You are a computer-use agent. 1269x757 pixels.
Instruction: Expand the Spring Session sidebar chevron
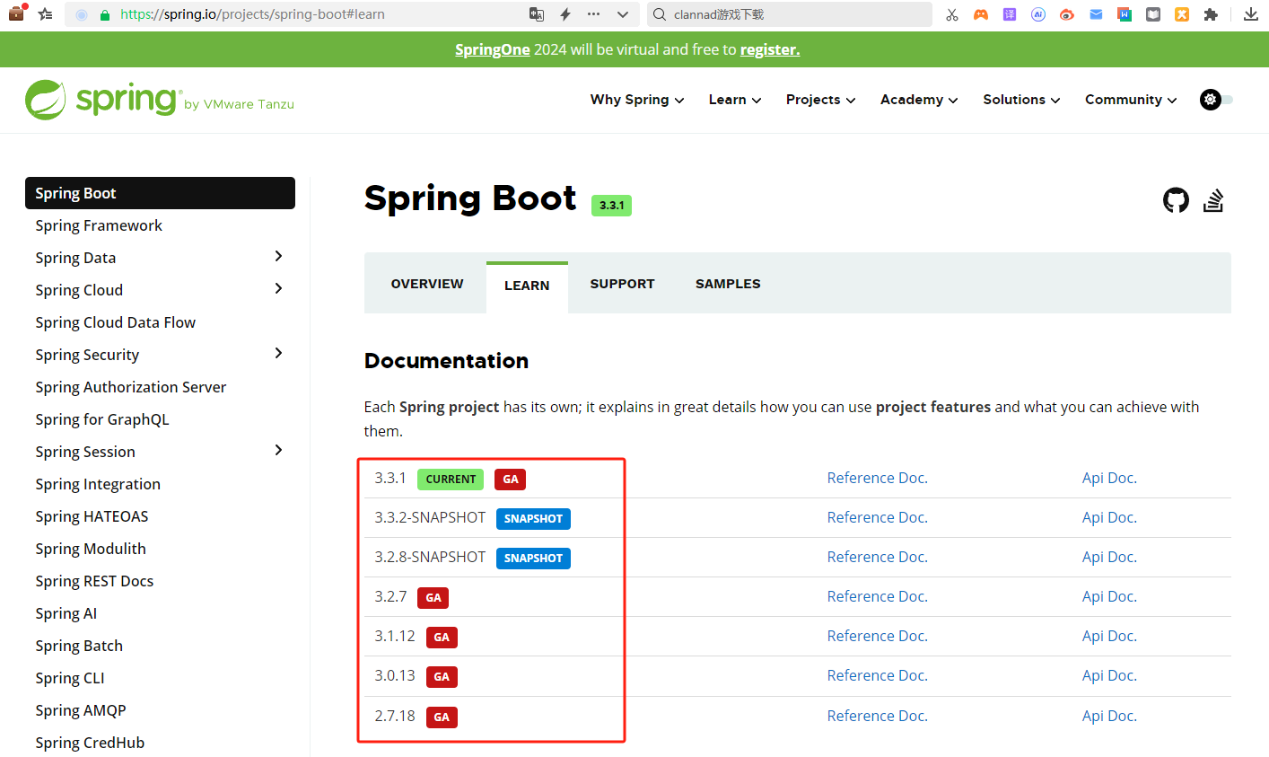pyautogui.click(x=278, y=451)
